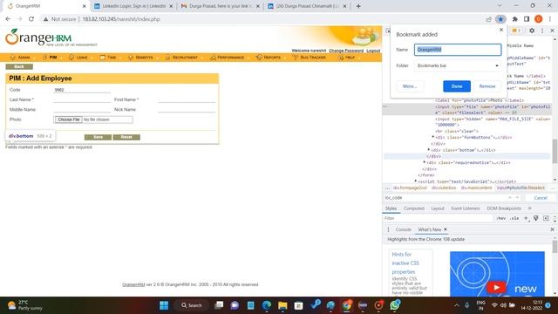Viewport: 558px width, 314px height.
Task: Expand the script text/javascript node
Action: (416, 181)
